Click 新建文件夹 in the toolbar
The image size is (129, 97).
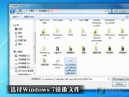pos(29,17)
